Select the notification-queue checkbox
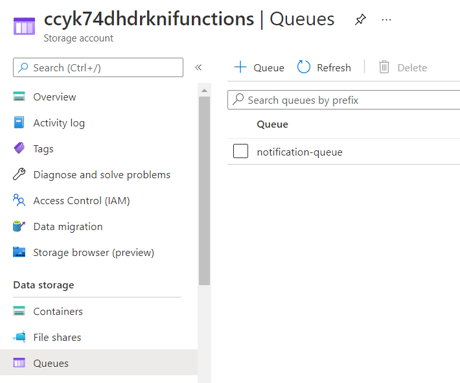Viewport: 460px width, 383px height. pos(240,152)
